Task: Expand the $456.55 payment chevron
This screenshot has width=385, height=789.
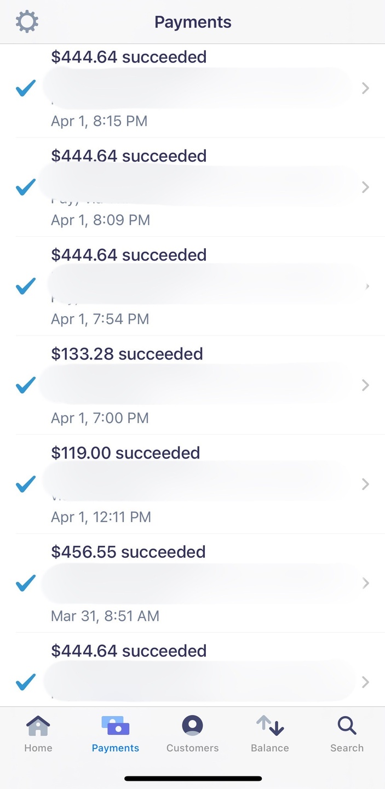Action: click(365, 584)
